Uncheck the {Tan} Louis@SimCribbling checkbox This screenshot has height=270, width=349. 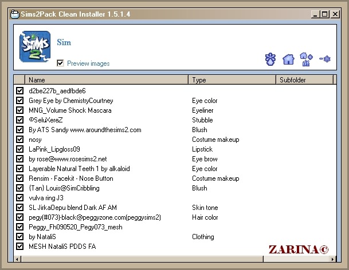pyautogui.click(x=20, y=188)
